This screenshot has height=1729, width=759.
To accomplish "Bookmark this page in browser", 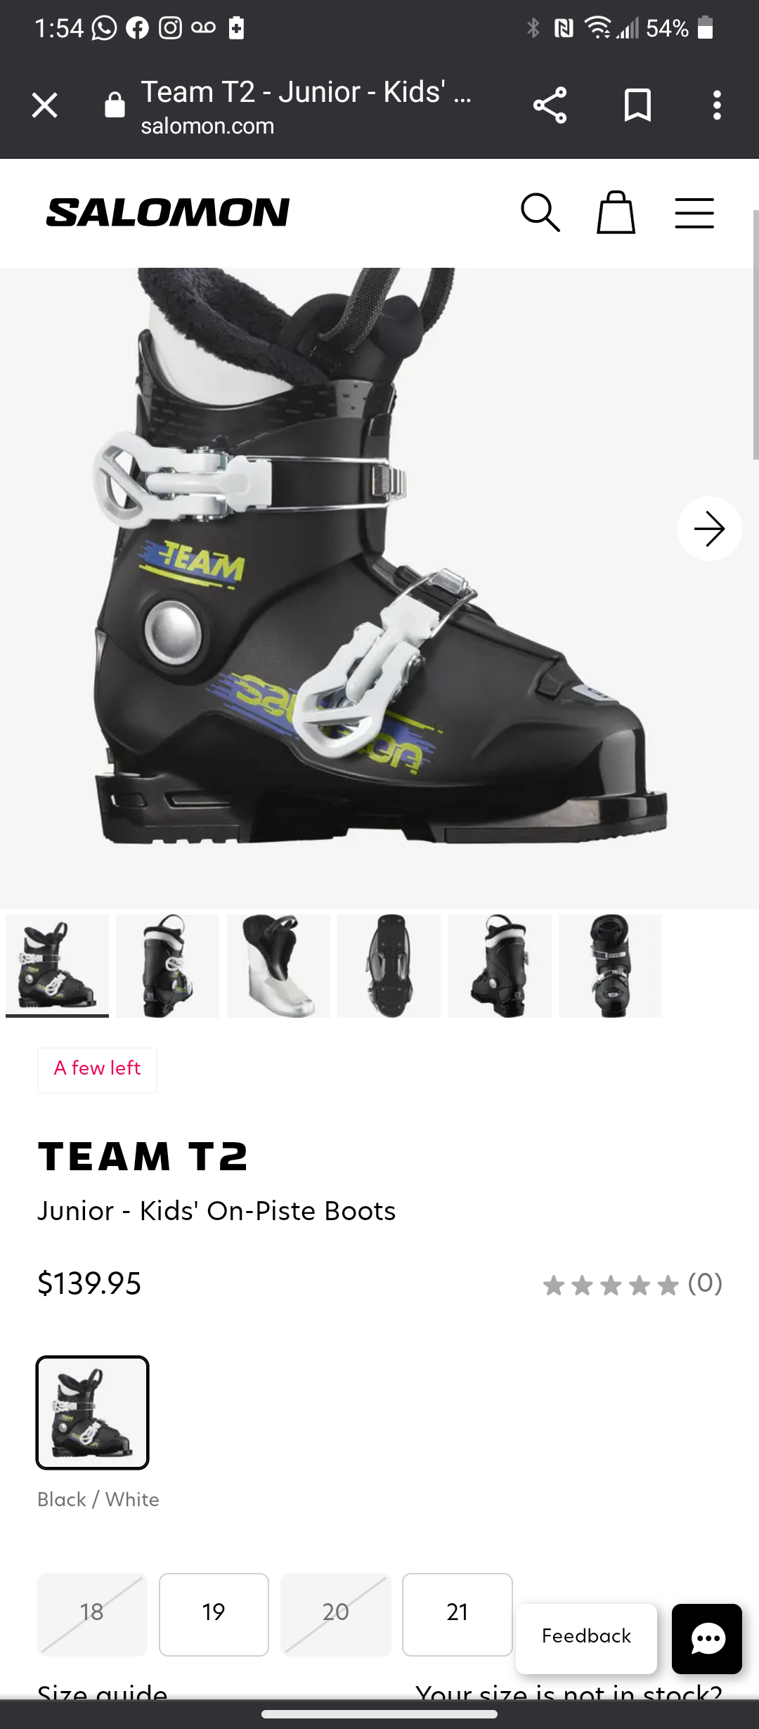I will 637,105.
